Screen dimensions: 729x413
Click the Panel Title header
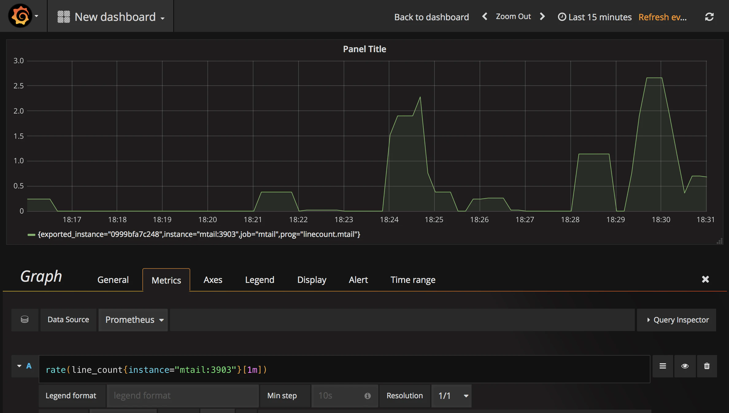tap(364, 49)
